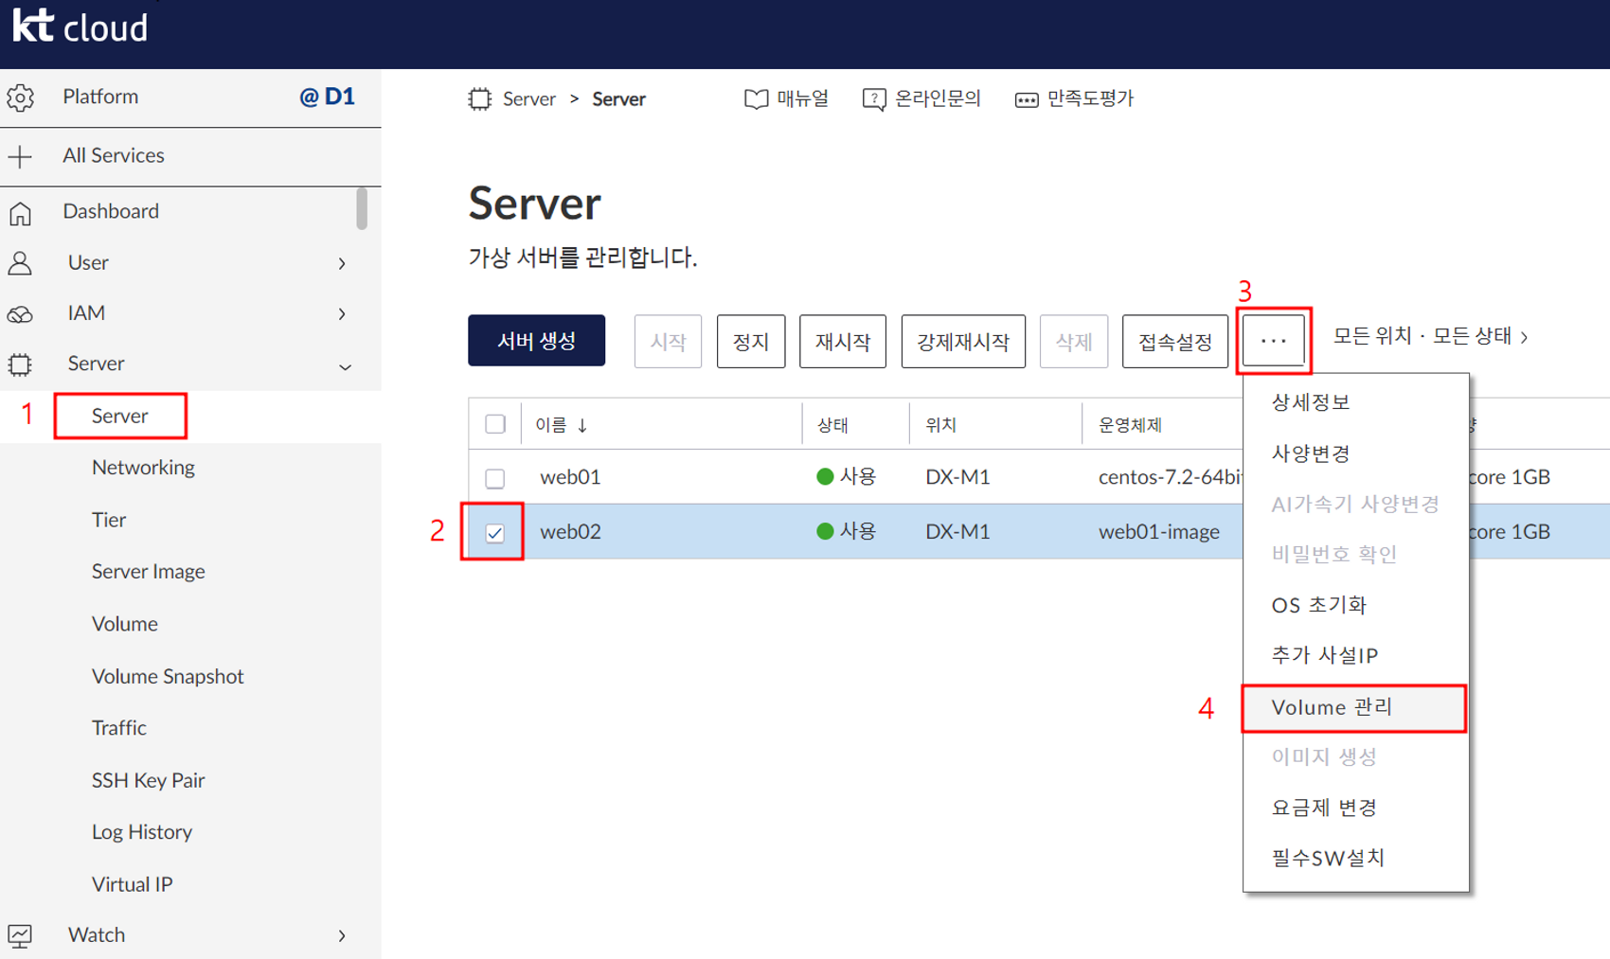Click the 접속설정 button

point(1174,341)
